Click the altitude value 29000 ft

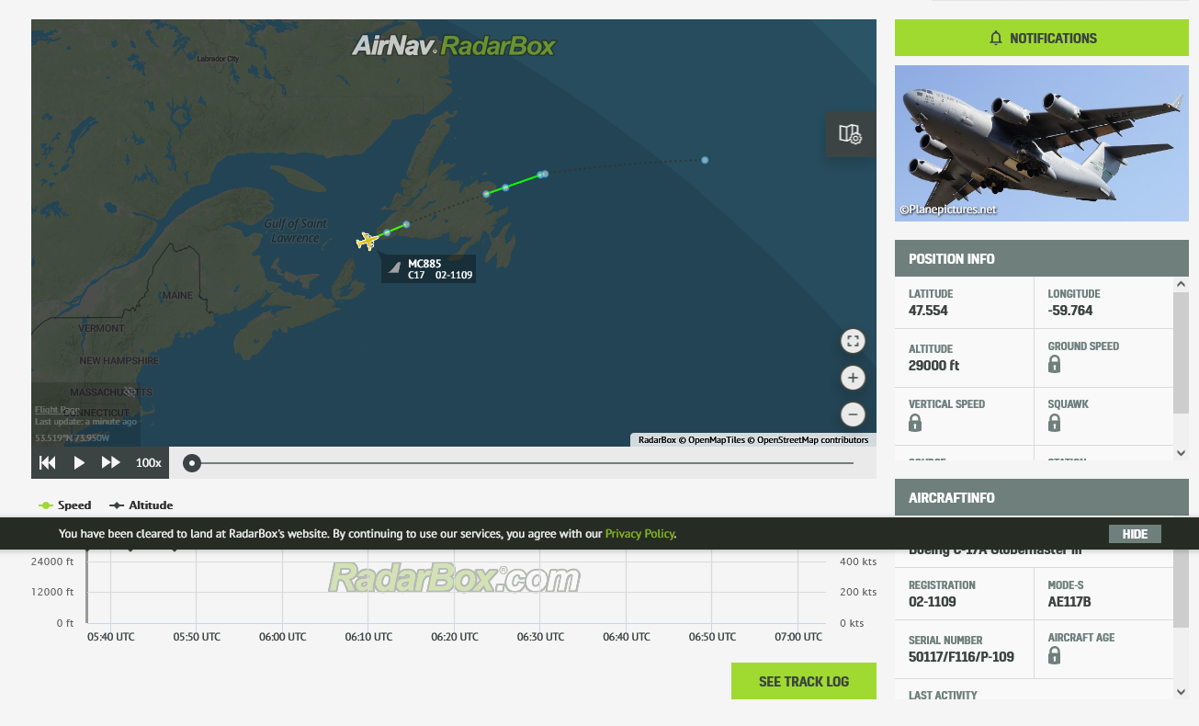933,366
